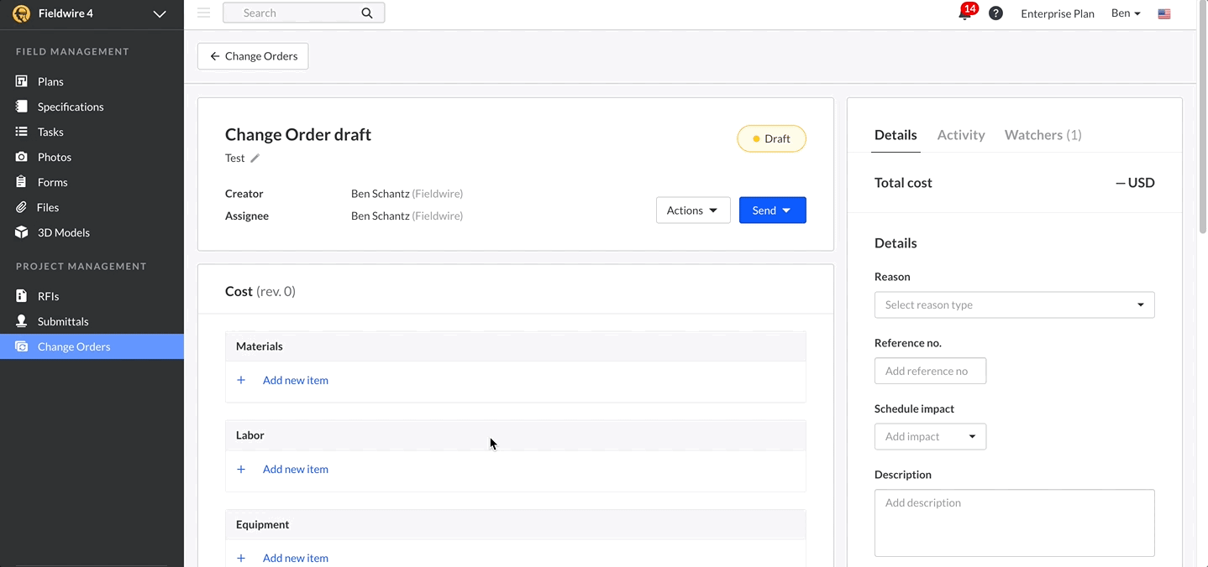1208x567 pixels.
Task: Expand the Fieldwire 4 project switcher
Action: tap(159, 13)
